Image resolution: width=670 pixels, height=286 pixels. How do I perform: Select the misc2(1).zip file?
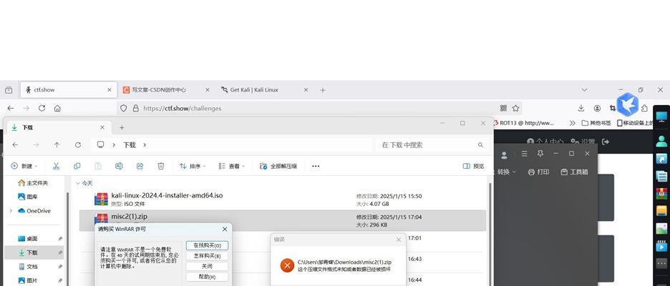283,220
